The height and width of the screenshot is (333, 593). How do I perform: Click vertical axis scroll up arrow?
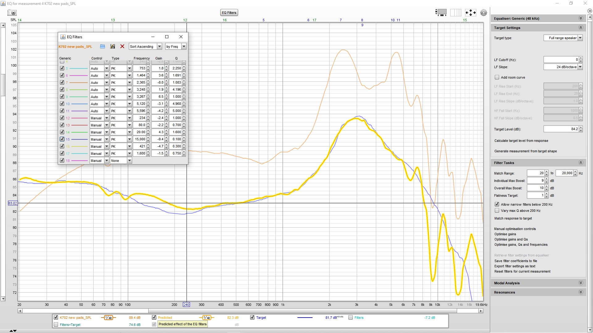(x=3, y=25)
